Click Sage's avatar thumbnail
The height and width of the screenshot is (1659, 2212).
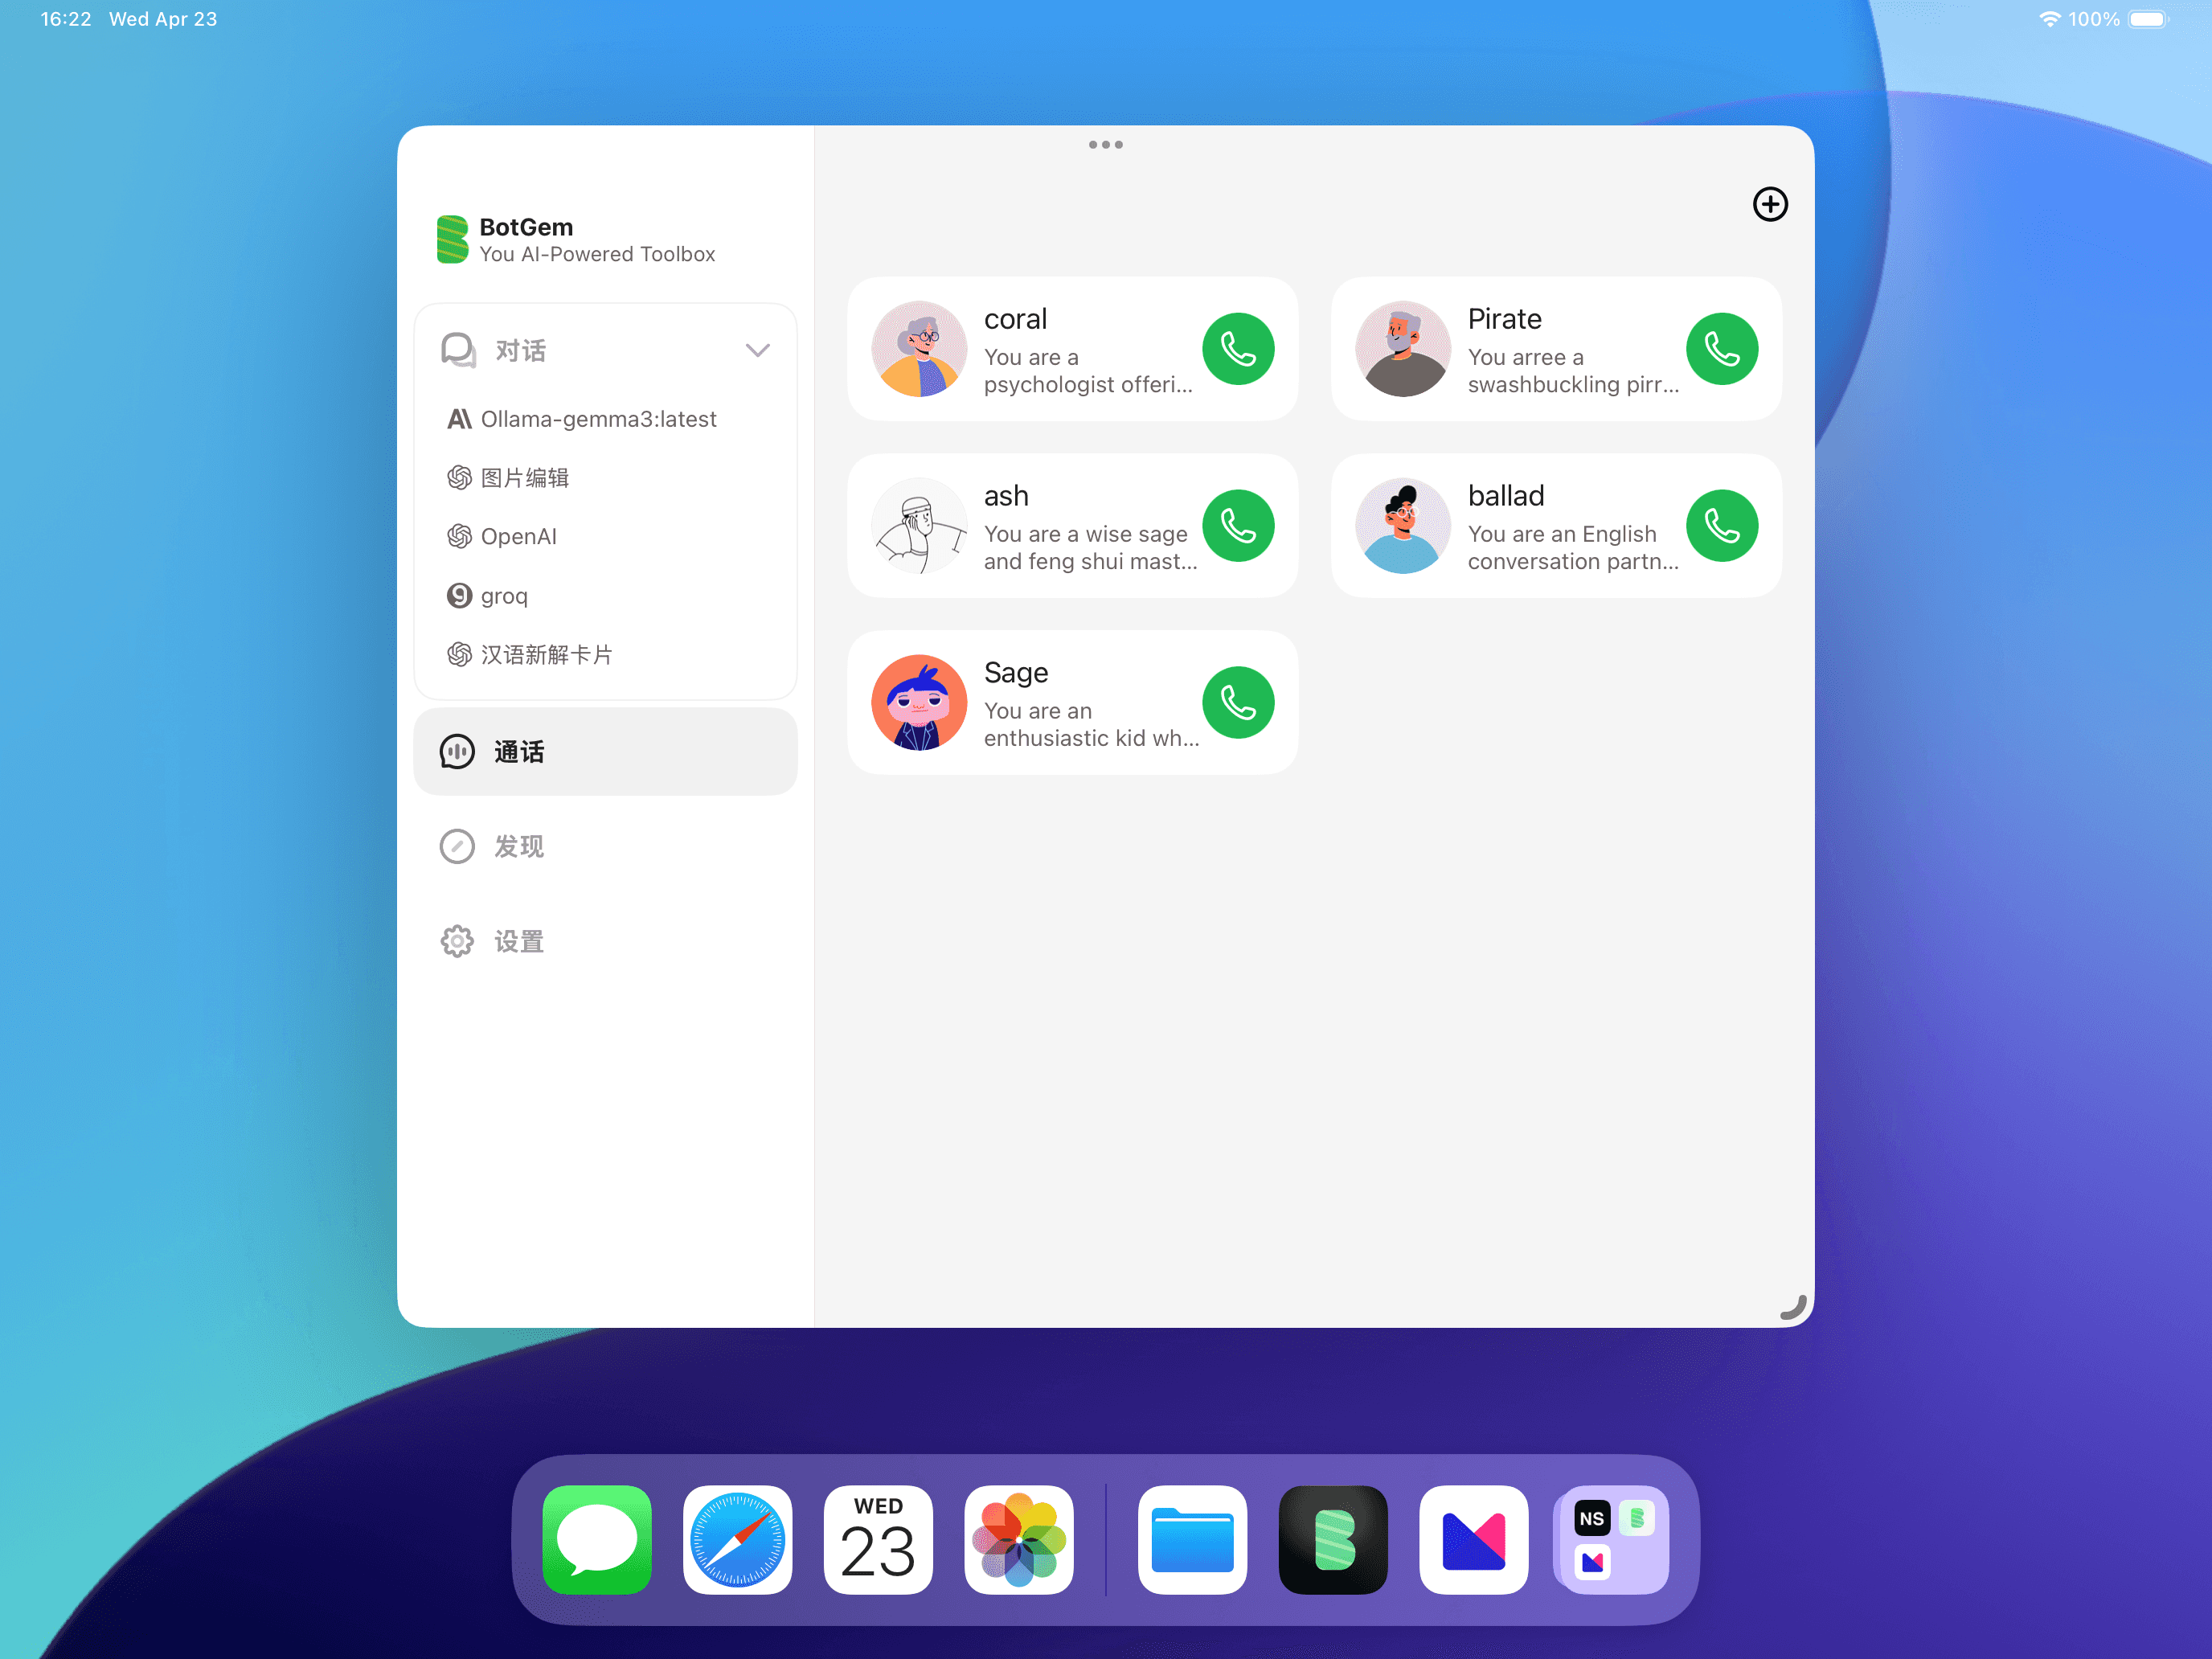[918, 703]
